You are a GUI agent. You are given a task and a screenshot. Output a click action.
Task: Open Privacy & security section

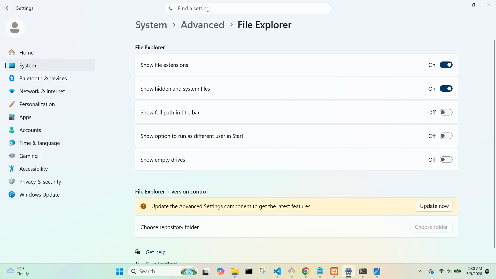pyautogui.click(x=50, y=182)
